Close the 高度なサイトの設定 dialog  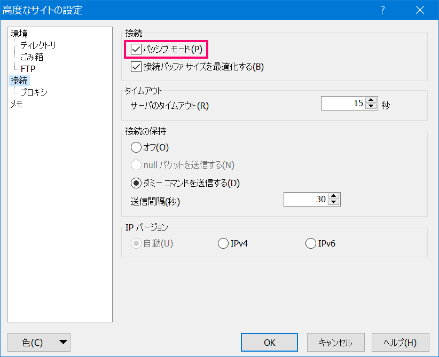[420, 10]
